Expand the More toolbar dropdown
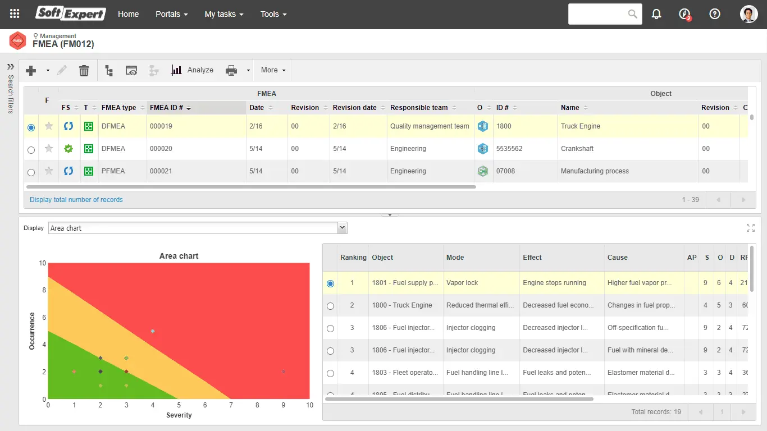The width and height of the screenshot is (767, 431). 272,70
